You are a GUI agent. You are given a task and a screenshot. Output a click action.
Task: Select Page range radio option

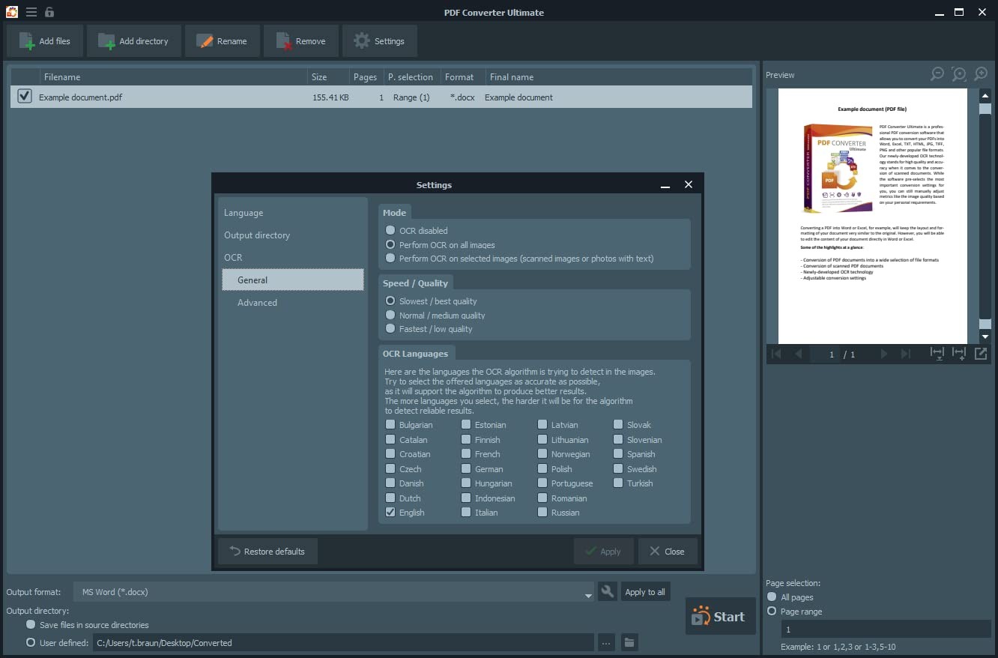pyautogui.click(x=772, y=612)
